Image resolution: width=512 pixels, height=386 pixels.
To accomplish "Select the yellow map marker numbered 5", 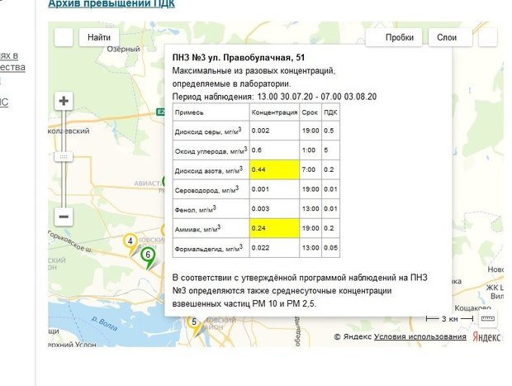I will (194, 322).
